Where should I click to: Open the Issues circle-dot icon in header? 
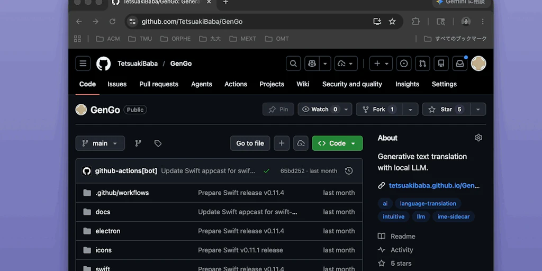404,64
